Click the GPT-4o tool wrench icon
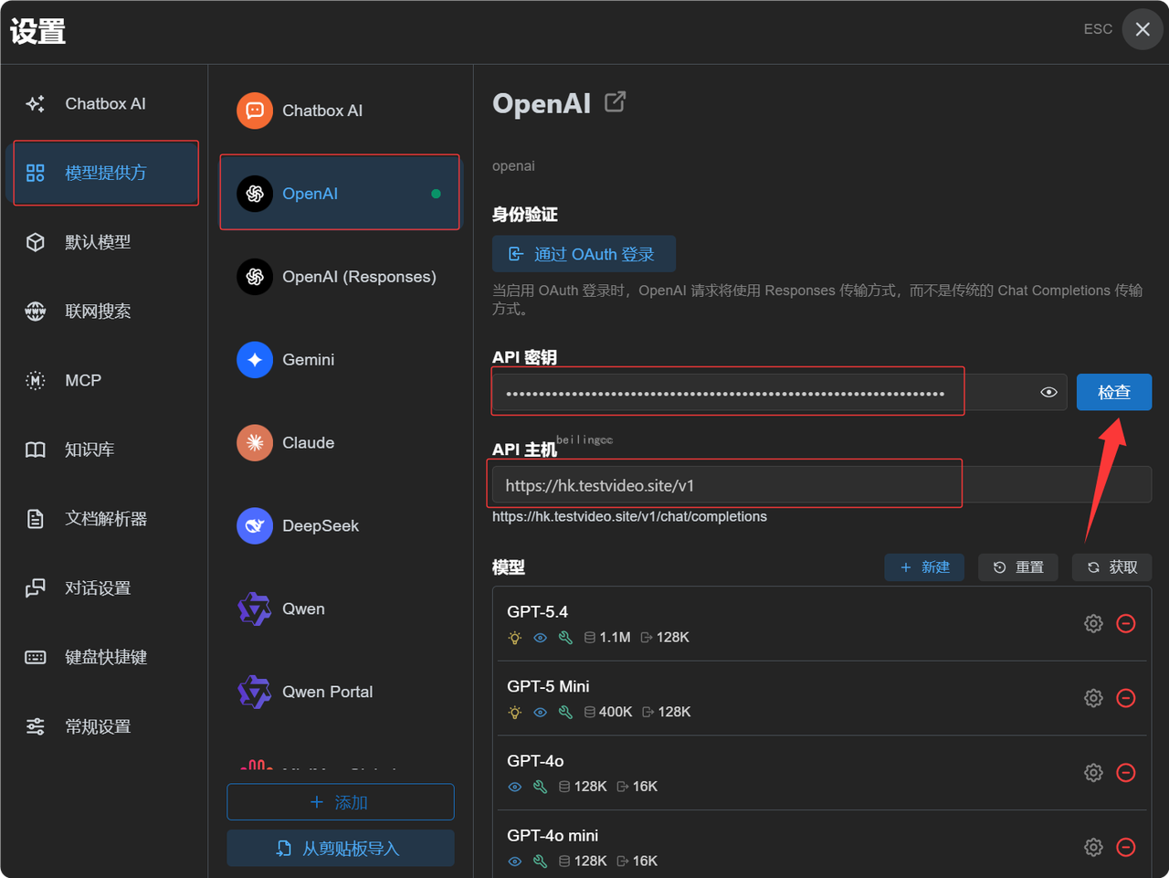This screenshot has height=878, width=1169. 541,787
